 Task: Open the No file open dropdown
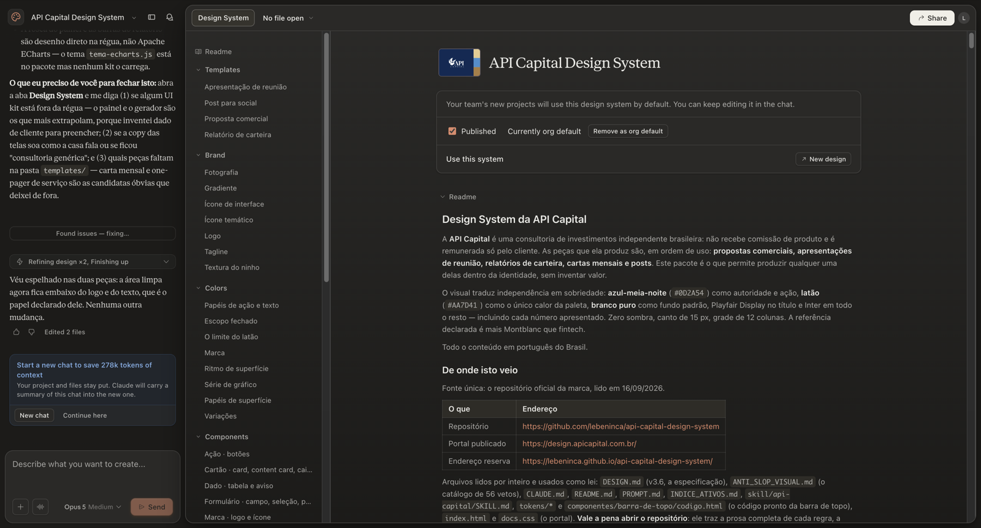(288, 18)
